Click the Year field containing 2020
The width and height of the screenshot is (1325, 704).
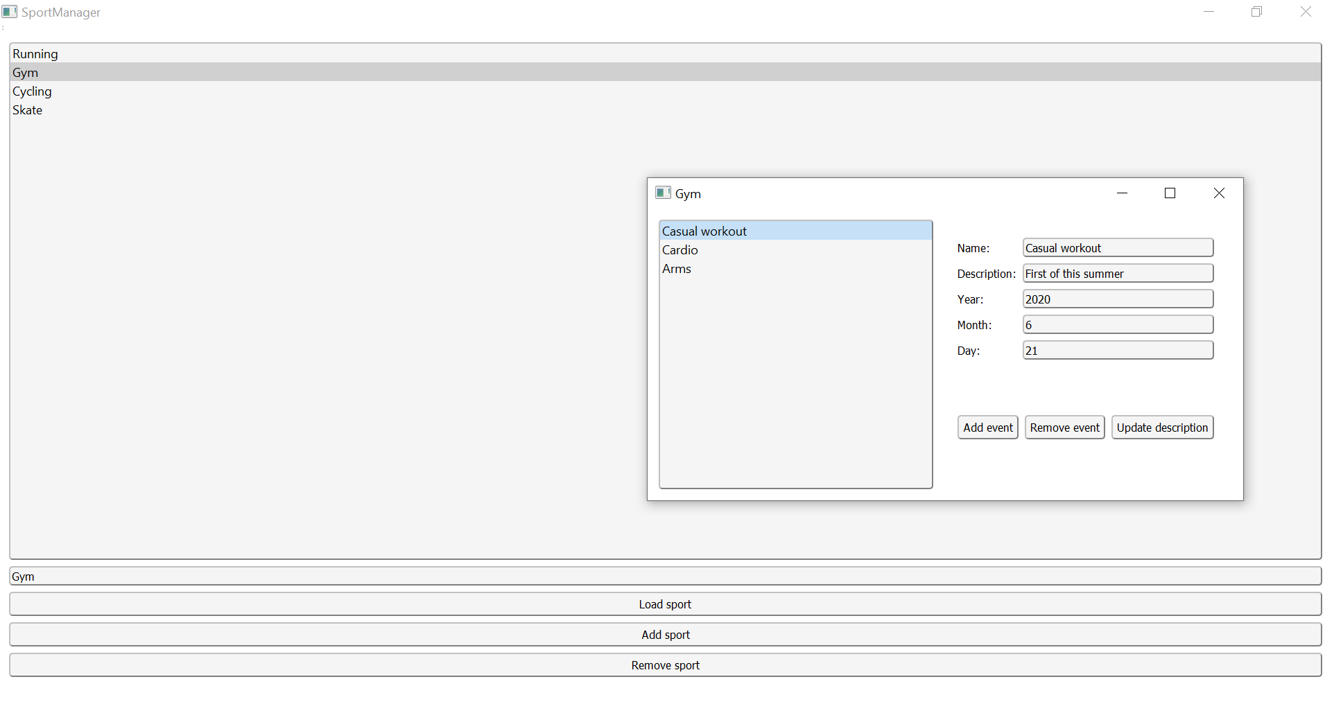click(x=1117, y=299)
